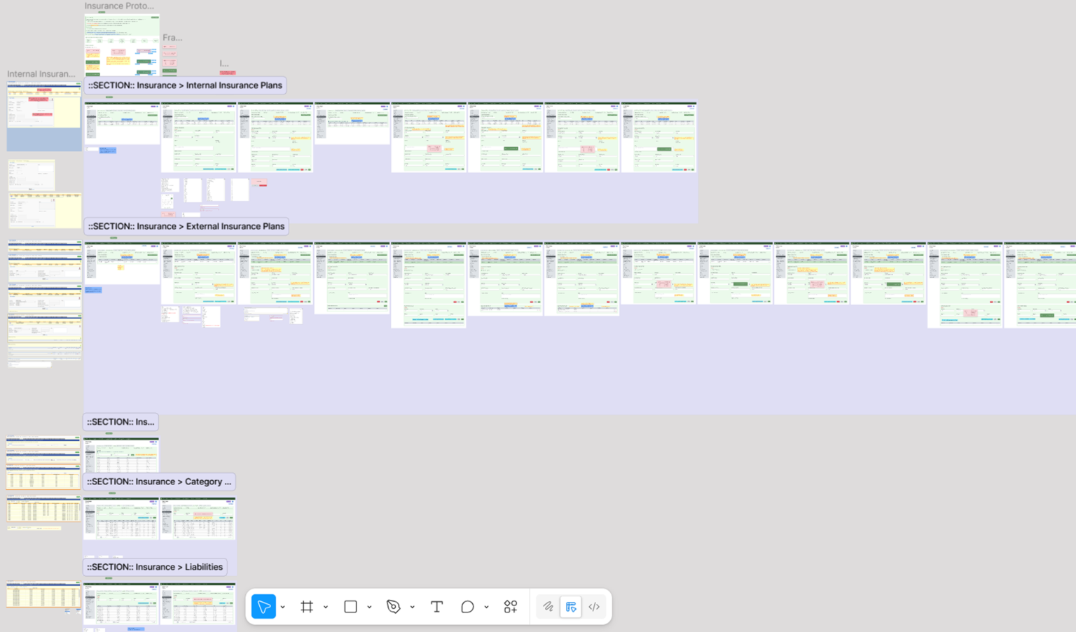Click the 'Fra...' frame title
Image resolution: width=1076 pixels, height=632 pixels.
172,38
